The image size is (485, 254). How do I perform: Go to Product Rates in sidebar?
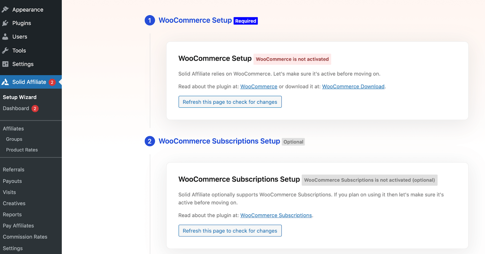point(22,150)
